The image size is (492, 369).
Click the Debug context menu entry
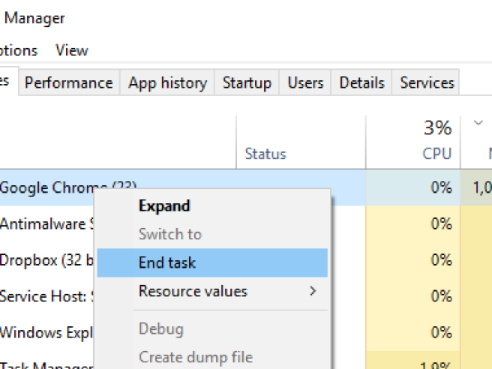click(212, 329)
